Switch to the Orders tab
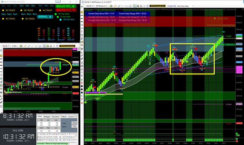244x145 pixels. tap(40, 116)
